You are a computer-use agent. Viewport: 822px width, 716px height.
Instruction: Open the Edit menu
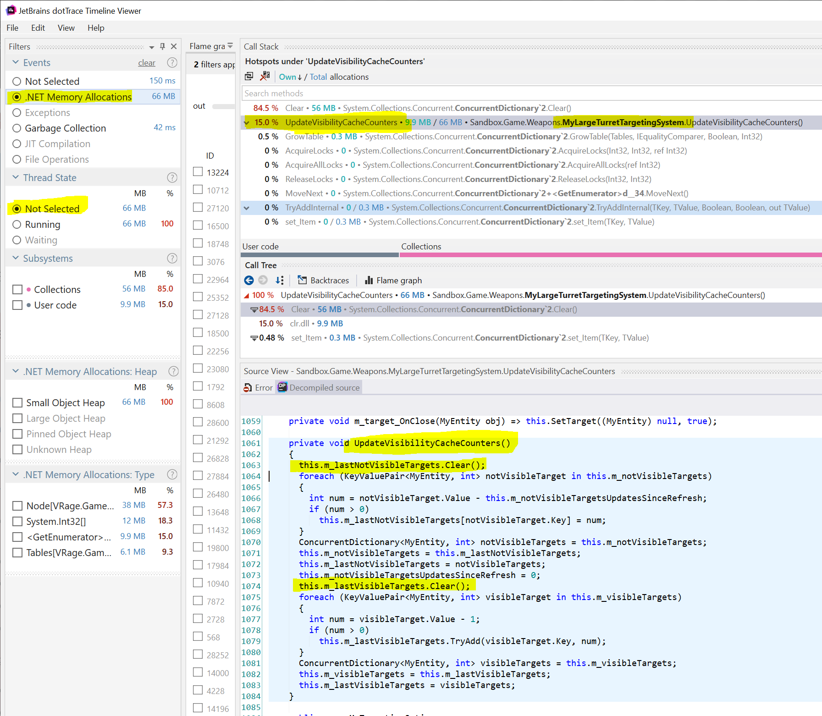38,28
